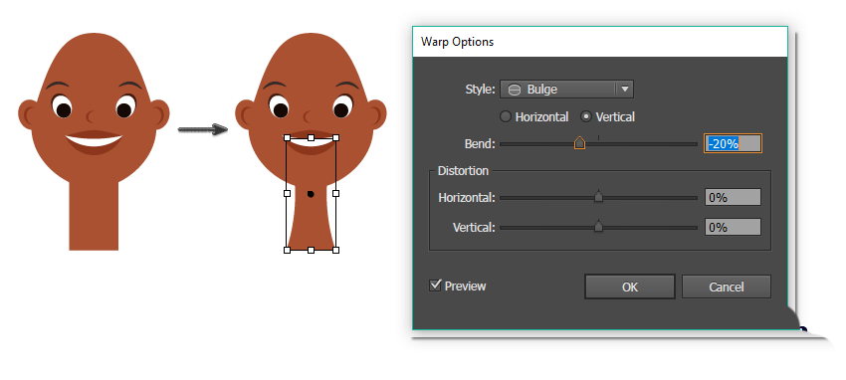The width and height of the screenshot is (846, 380).
Task: Click the Bend percentage field showing -20%
Action: 733,143
